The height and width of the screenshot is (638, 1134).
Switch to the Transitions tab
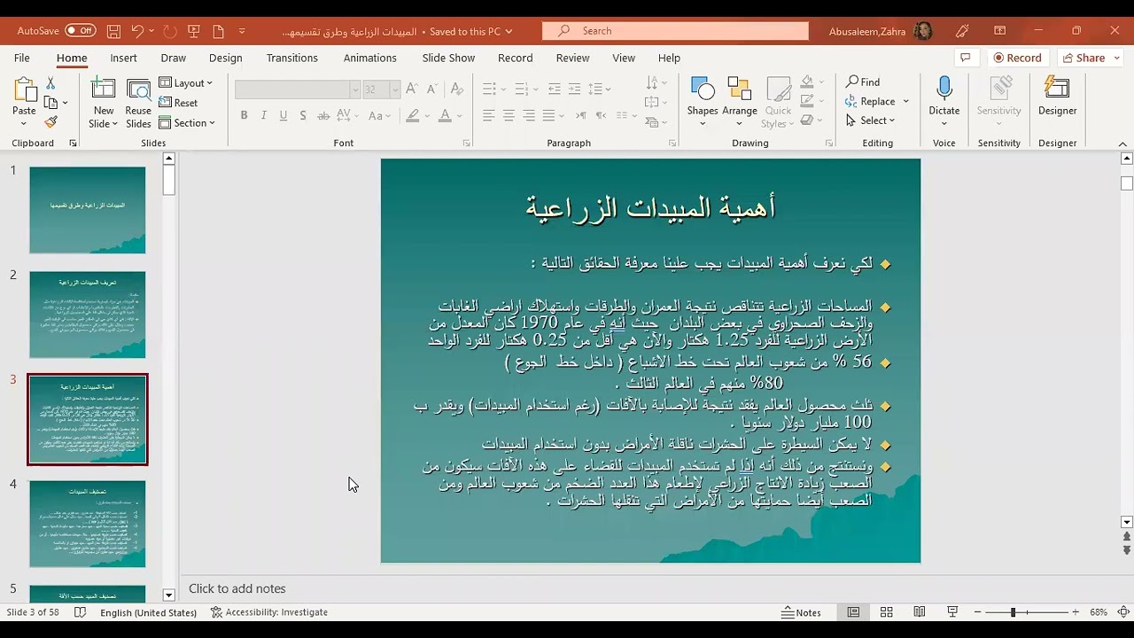point(291,58)
